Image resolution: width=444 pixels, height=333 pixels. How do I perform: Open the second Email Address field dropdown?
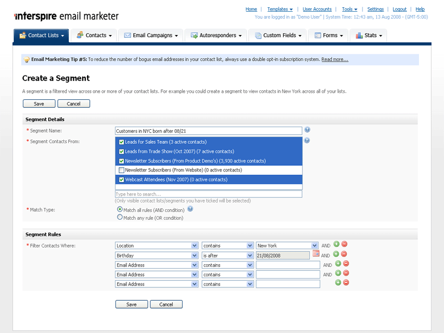(x=157, y=274)
